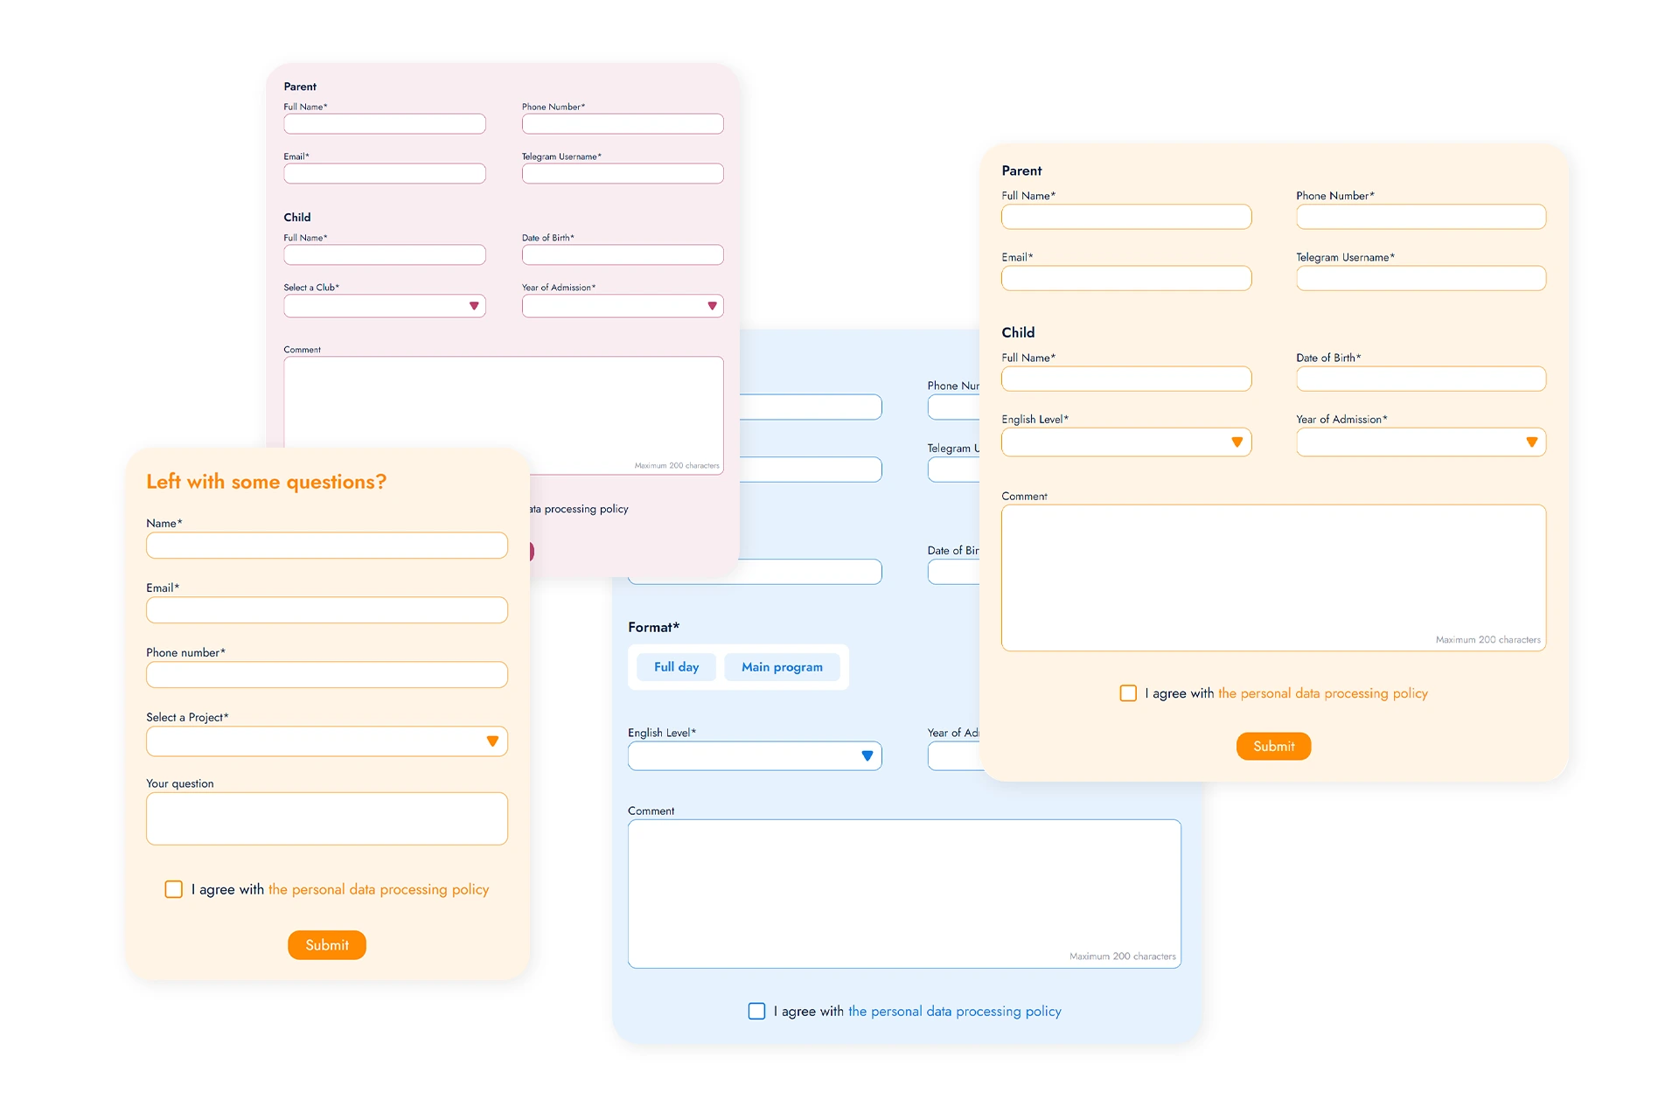1679x1120 pixels.
Task: Click blue English Level arrow icon
Action: 867,756
